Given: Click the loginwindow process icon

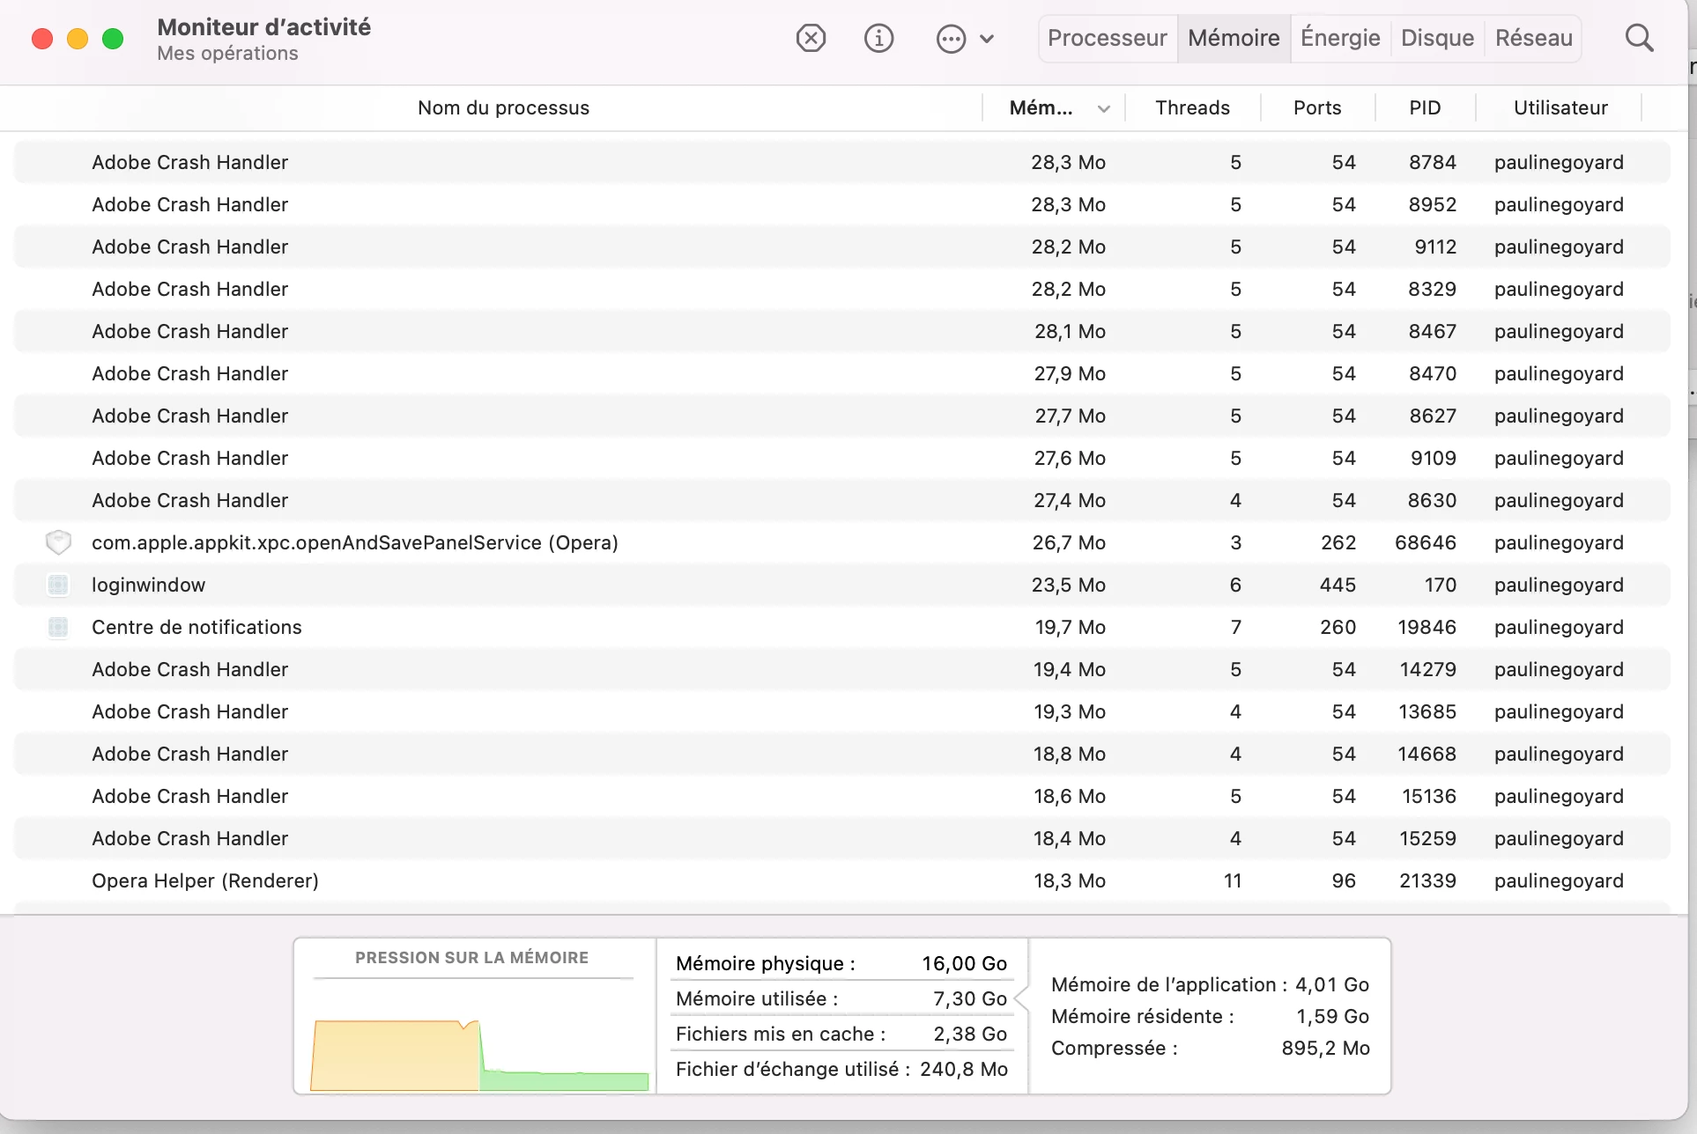Looking at the screenshot, I should pos(58,585).
